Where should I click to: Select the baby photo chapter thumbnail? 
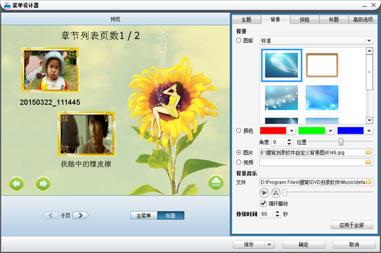coord(50,70)
